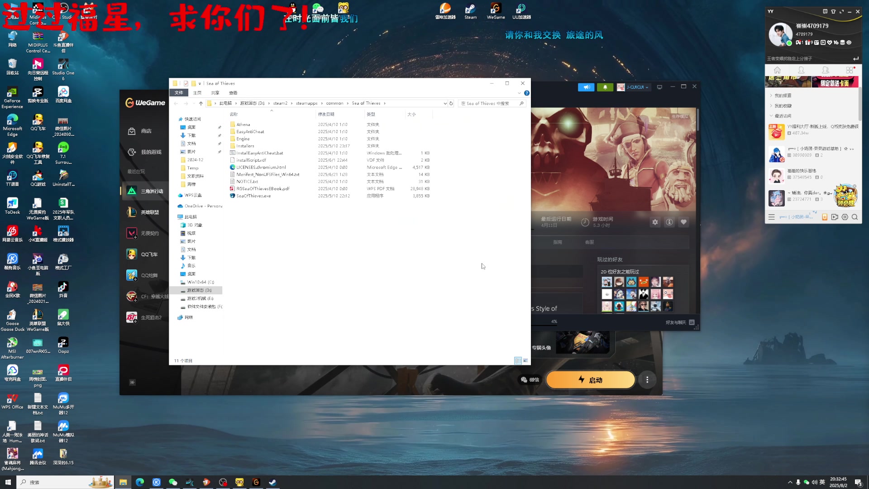The image size is (869, 489).
Task: Click the Explorer up-directory arrow
Action: (x=201, y=104)
